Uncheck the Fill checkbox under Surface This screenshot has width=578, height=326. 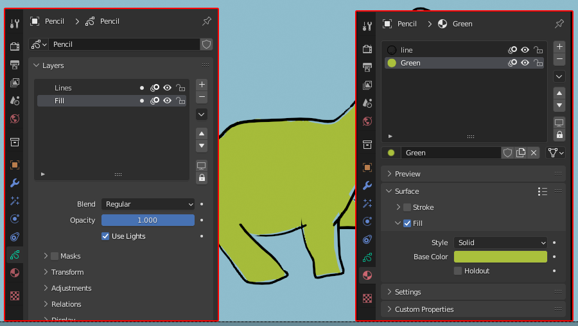(x=407, y=223)
